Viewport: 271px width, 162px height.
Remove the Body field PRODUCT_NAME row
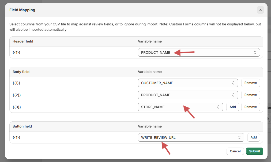[x=250, y=95]
